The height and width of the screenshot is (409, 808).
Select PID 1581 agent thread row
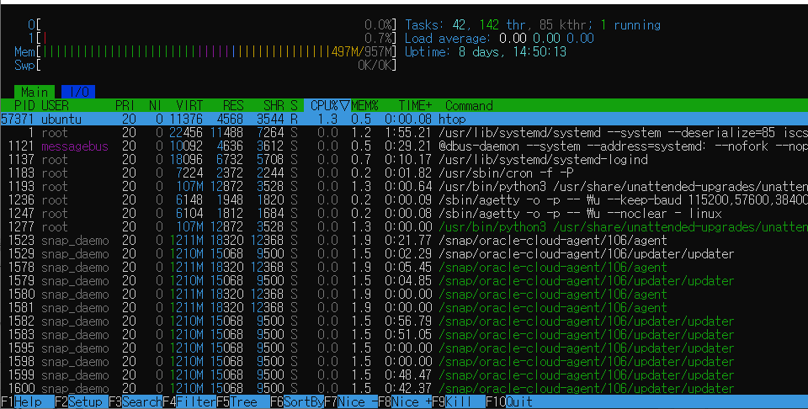404,307
